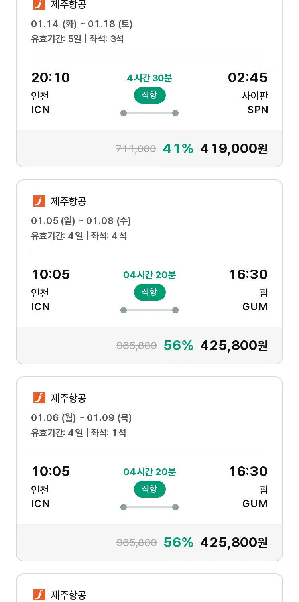Select the 419,000원 Saipan fare

pos(234,149)
